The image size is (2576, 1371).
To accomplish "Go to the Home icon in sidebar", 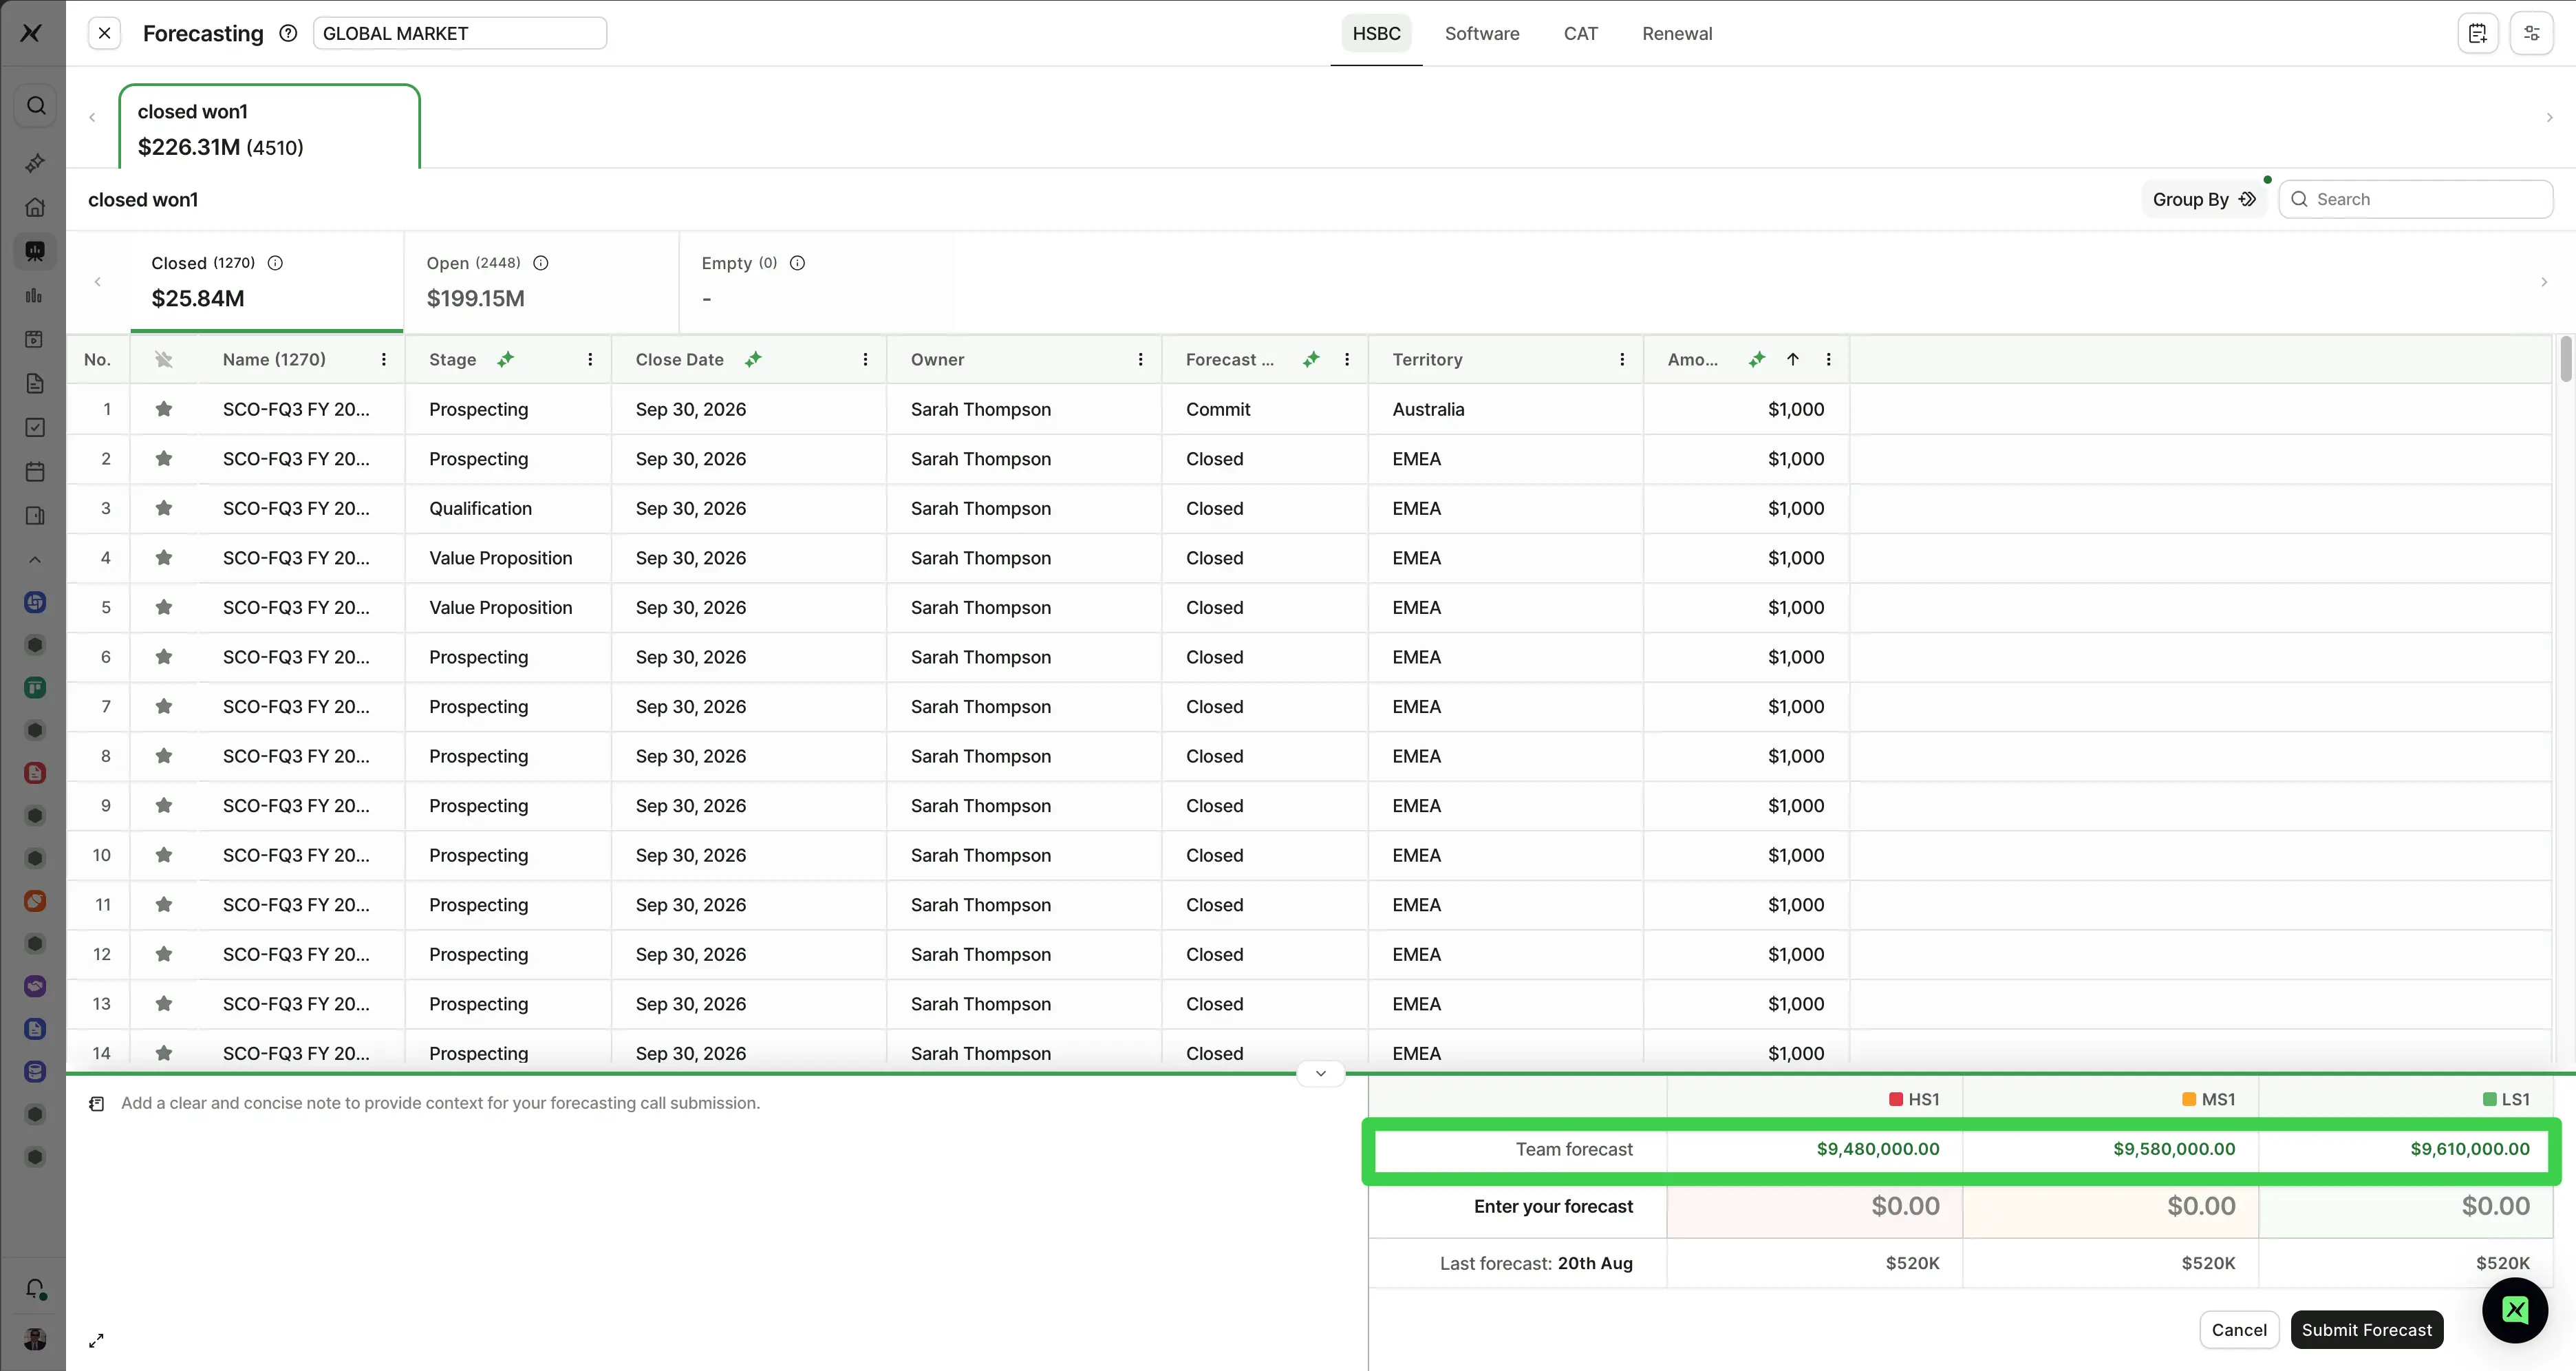I will pyautogui.click(x=35, y=207).
